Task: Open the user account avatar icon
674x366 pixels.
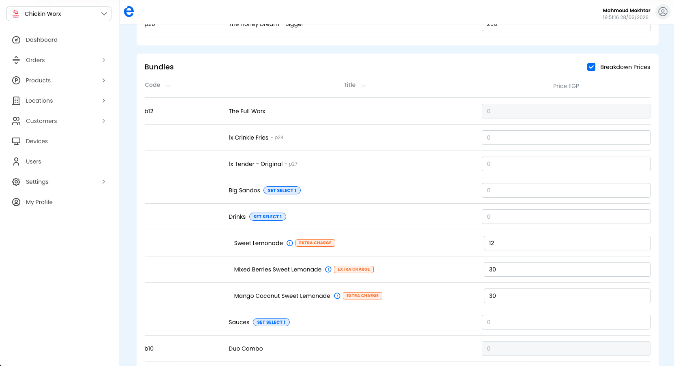Action: click(663, 12)
